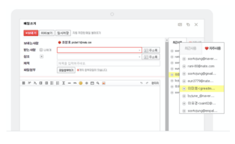Select rani-80@nate.com in the list
This screenshot has width=235, height=144.
click(201, 66)
